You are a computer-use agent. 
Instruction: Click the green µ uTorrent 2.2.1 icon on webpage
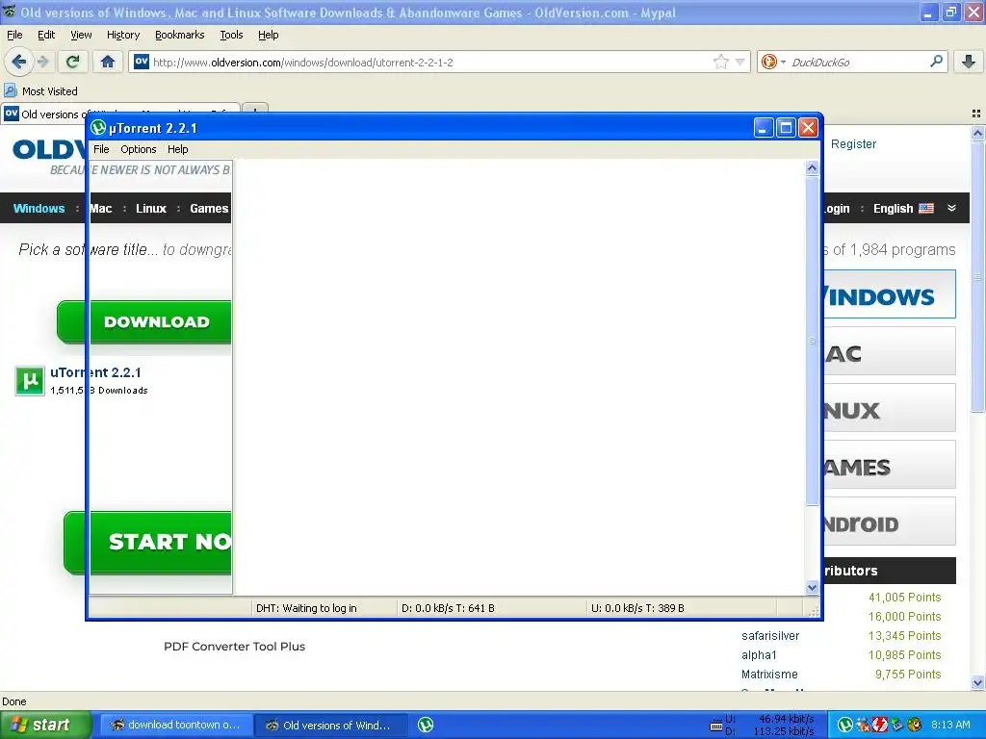30,381
